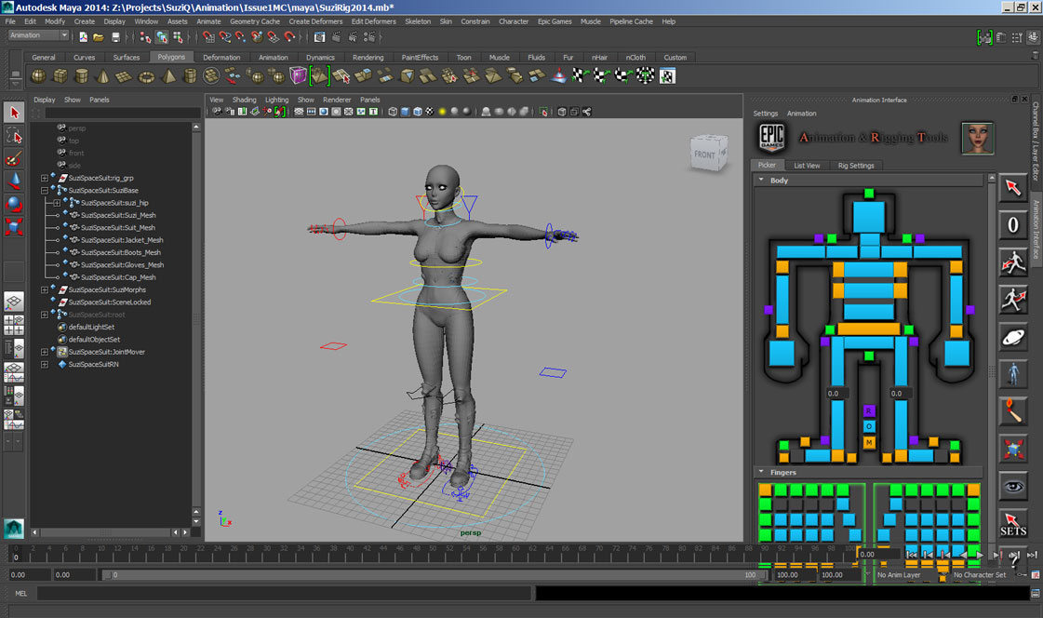The image size is (1043, 618).
Task: Select the Scale tool icon
Action: (14, 226)
